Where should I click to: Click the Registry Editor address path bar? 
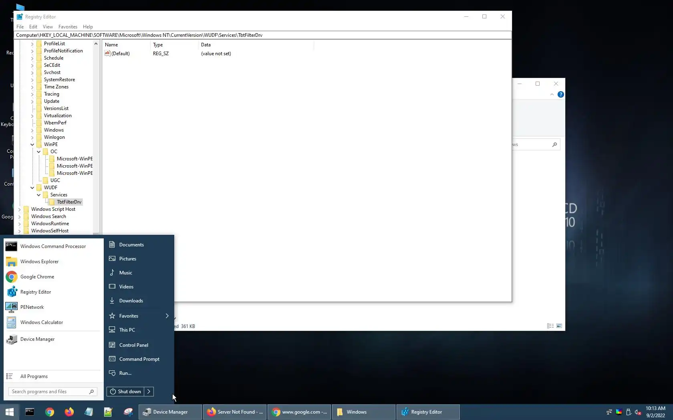263,35
